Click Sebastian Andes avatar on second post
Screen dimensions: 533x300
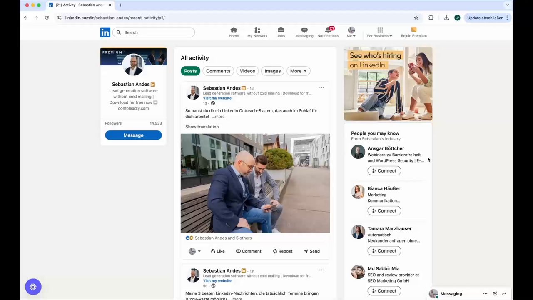pos(193,275)
